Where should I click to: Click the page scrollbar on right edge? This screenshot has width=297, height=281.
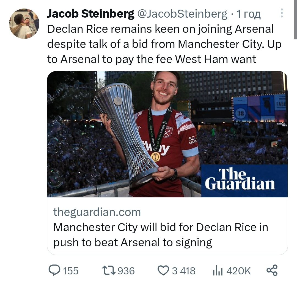[295, 19]
